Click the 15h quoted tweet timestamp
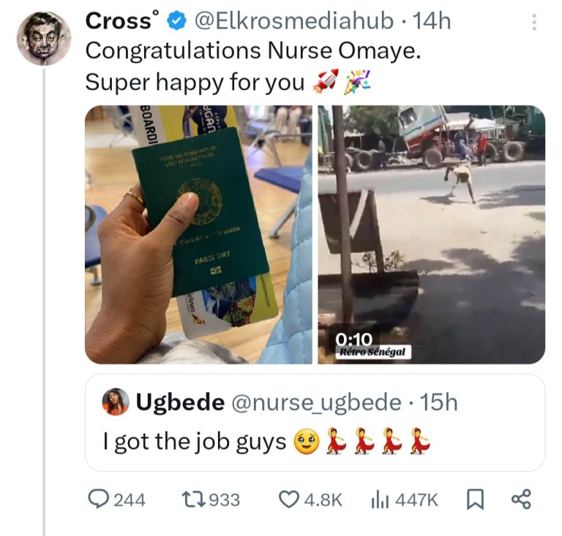The width and height of the screenshot is (562, 536). click(x=441, y=402)
